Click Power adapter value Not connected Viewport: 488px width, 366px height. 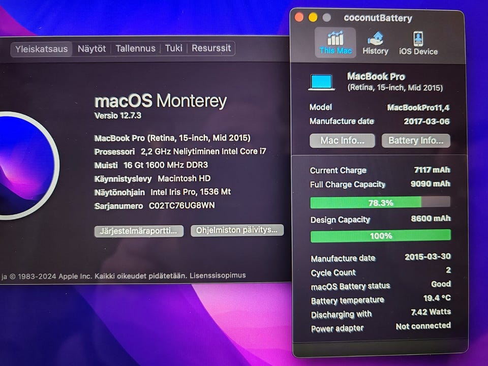tap(423, 326)
